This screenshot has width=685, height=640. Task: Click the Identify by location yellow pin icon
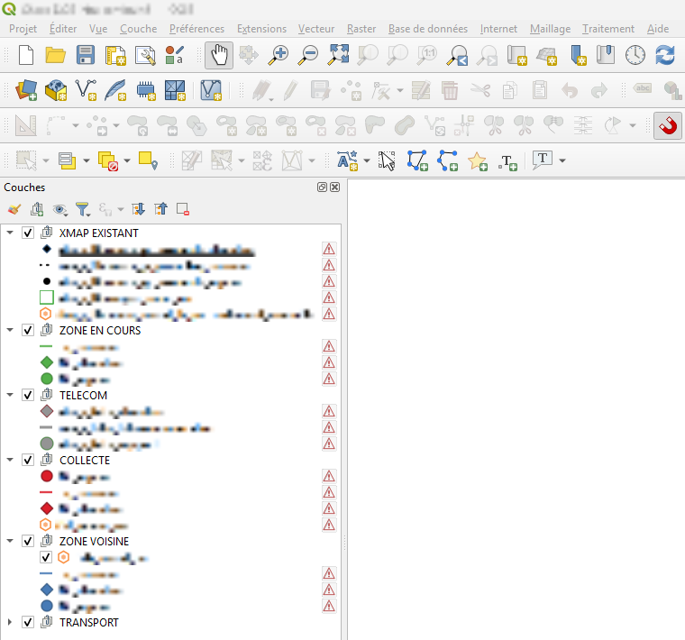(x=148, y=160)
